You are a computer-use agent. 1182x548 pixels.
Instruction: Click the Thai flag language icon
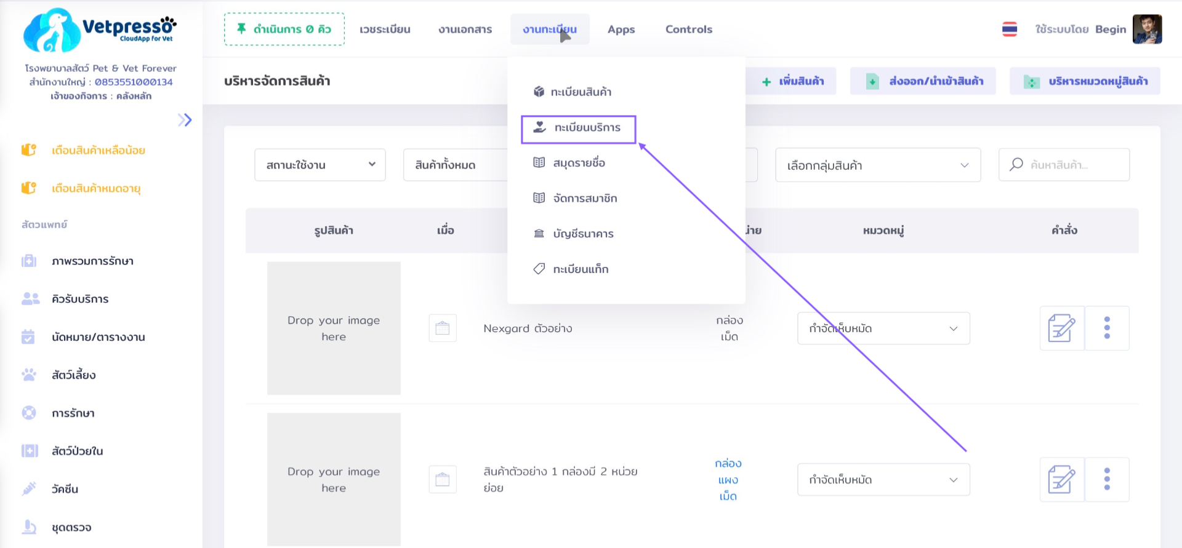click(1010, 29)
